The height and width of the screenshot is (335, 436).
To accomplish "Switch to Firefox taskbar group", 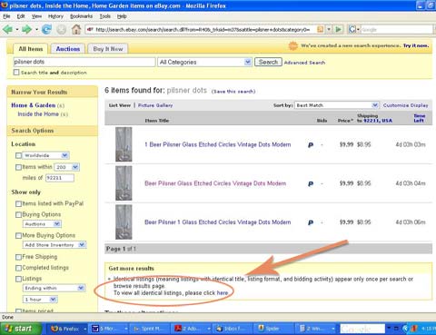I will pyautogui.click(x=68, y=329).
